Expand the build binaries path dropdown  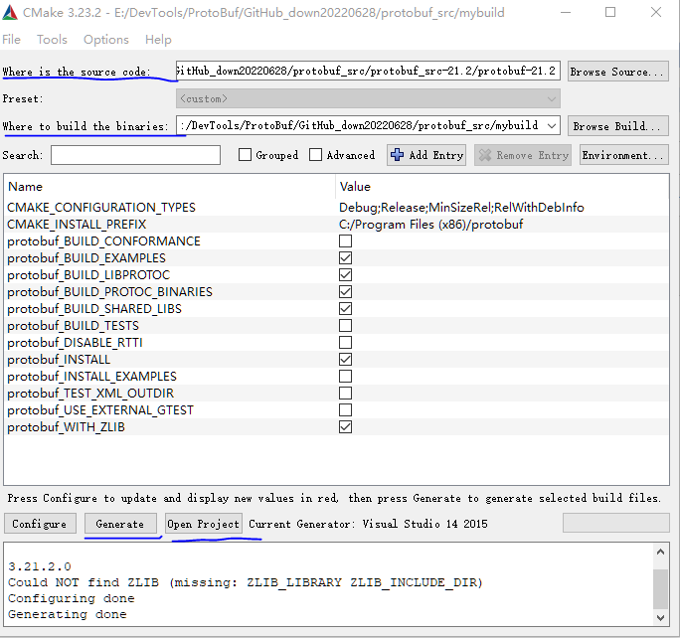click(552, 125)
